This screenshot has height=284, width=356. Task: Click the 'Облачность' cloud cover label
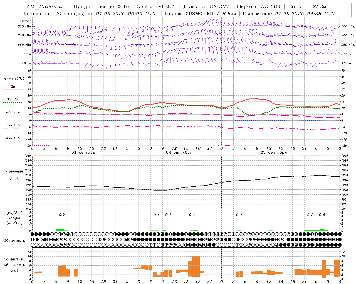pyautogui.click(x=14, y=241)
